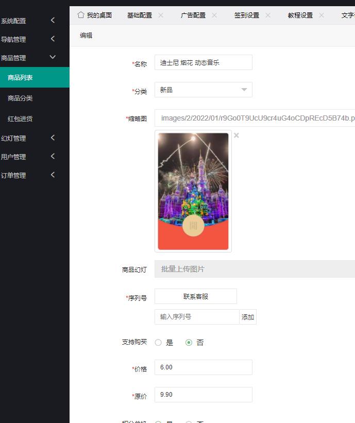Screen dimensions: 355x423
Task: Click the 联系客服 button
Action: pyautogui.click(x=196, y=296)
